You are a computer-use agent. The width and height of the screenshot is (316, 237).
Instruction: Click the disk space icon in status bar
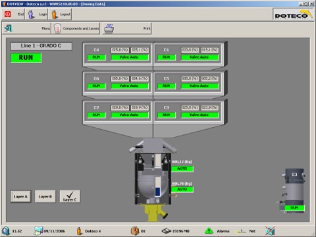click(x=167, y=231)
